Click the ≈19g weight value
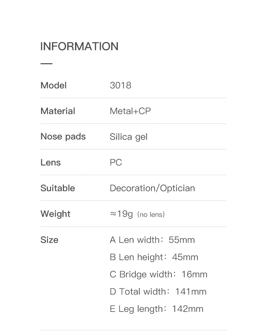 coord(121,214)
